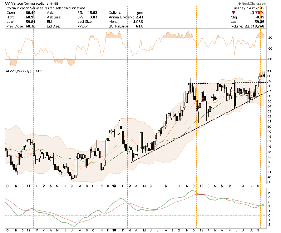Click the P/E value 15.63

[x=92, y=13]
